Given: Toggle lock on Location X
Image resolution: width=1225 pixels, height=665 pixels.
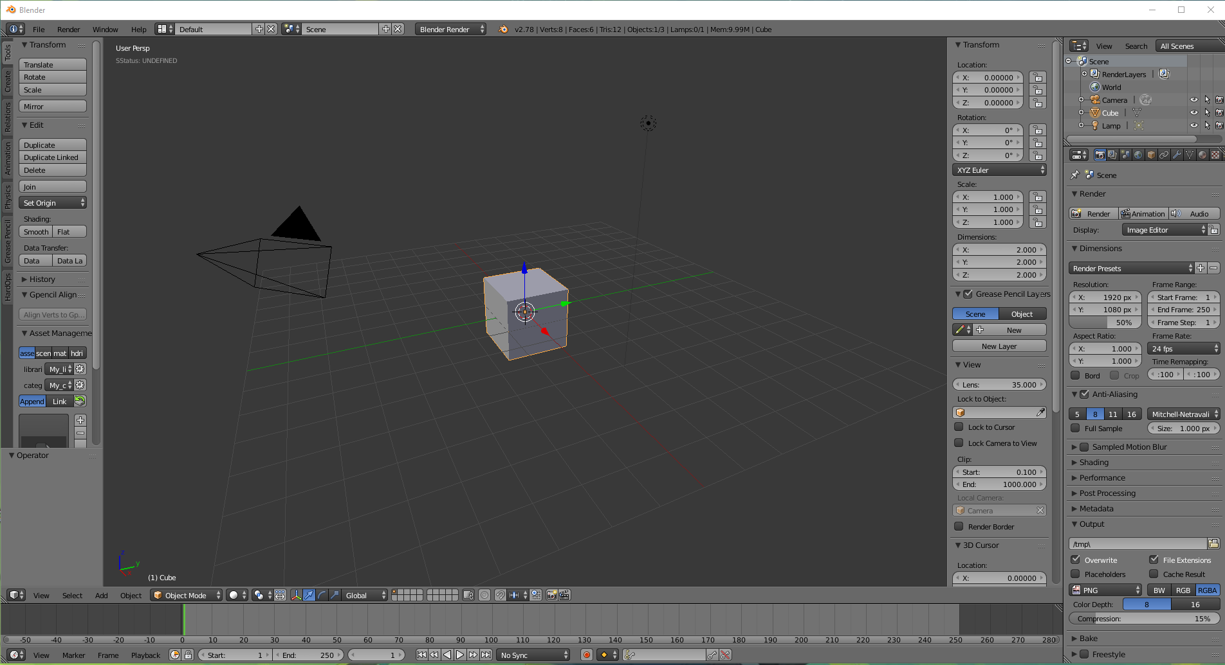Looking at the screenshot, I should [x=1037, y=77].
